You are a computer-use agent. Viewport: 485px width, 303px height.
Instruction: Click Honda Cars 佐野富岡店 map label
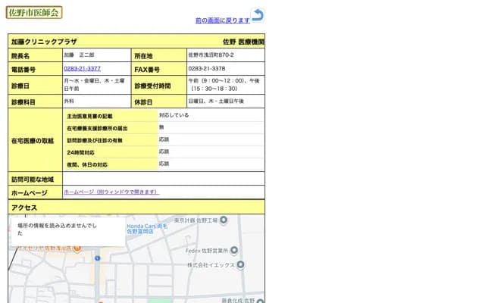146,229
